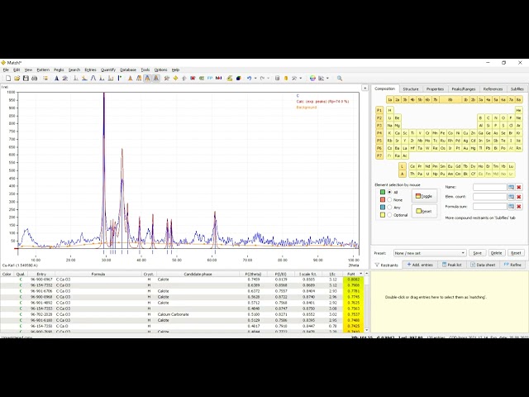
Task: Click the undo arrow icon
Action: 249,79
